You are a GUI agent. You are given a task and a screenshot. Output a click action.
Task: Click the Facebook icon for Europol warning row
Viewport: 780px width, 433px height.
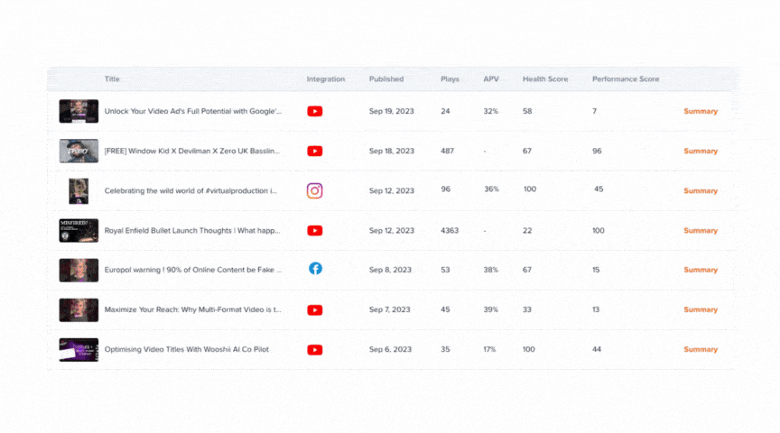click(x=315, y=269)
